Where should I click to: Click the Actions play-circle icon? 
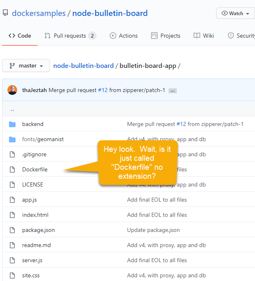pyautogui.click(x=113, y=36)
